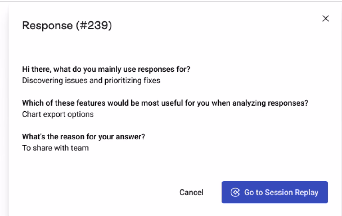Select the answer Discovering issues and prioritizing fixes
This screenshot has height=216, width=342.
coord(91,81)
